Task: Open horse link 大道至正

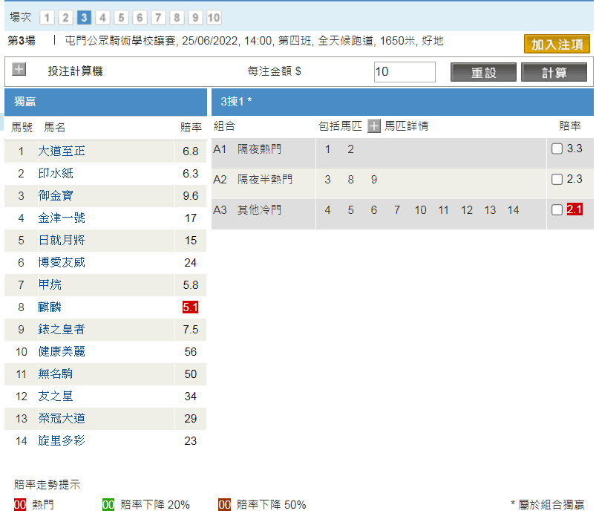Action: [x=62, y=151]
